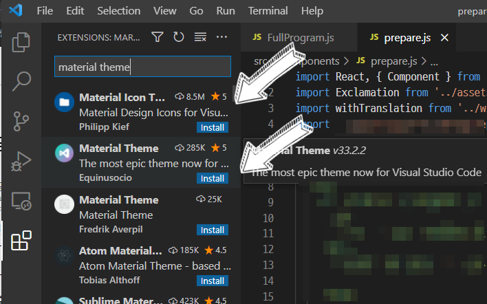
Task: Open the Help menu
Action: pos(312,11)
